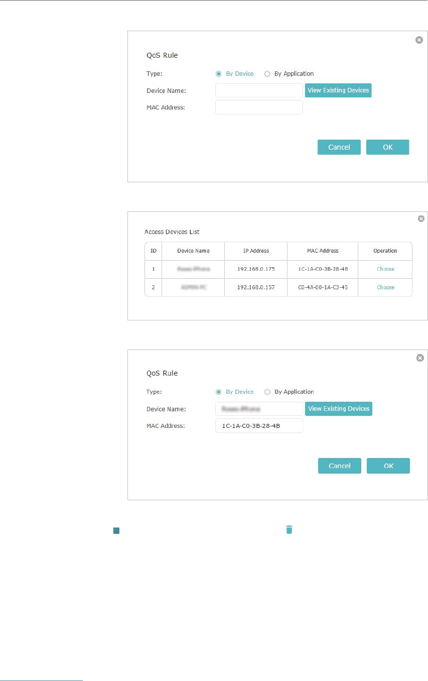The height and width of the screenshot is (681, 428).
Task: Choose the device with IP 192.168.0.175
Action: coord(385,269)
